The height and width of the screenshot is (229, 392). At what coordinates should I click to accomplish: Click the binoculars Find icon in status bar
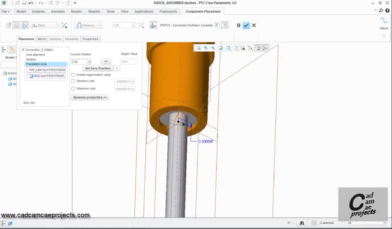click(x=302, y=223)
